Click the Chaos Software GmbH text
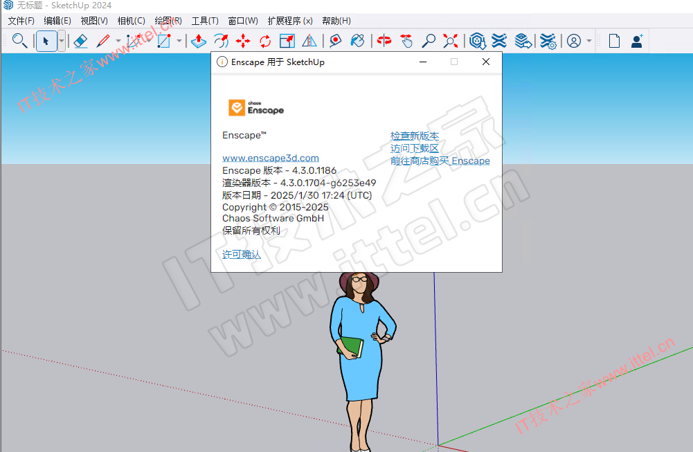The image size is (693, 452). click(x=273, y=218)
